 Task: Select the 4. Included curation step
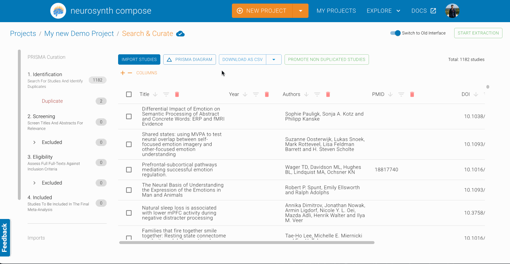[67, 203]
